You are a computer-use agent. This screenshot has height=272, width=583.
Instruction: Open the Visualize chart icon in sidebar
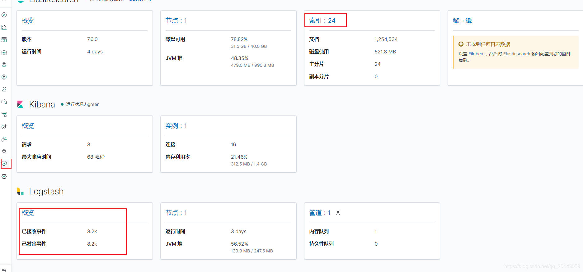[4, 27]
